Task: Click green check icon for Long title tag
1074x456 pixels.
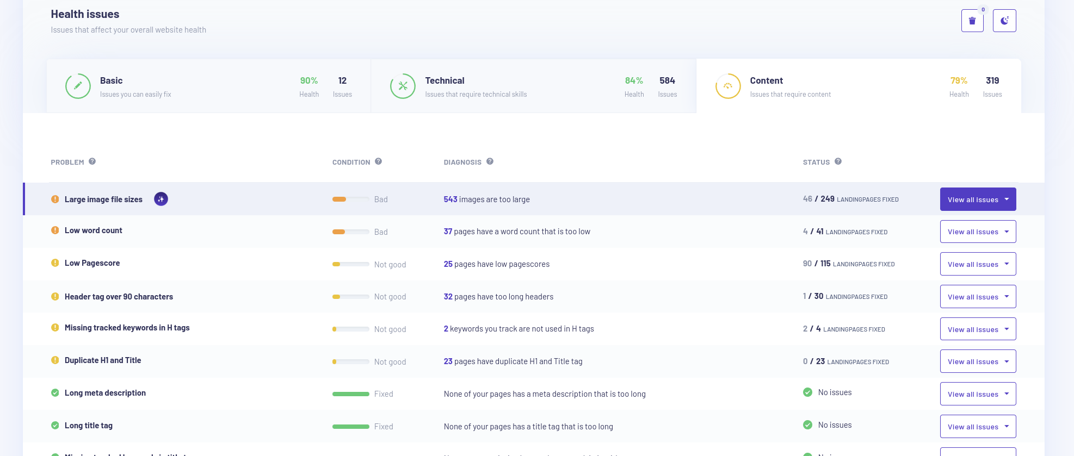Action: 55,426
